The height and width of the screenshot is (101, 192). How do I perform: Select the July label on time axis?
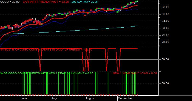coord(54,98)
